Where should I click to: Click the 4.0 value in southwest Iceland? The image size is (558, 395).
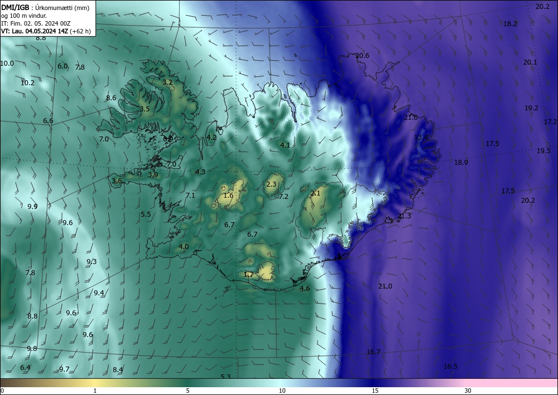pyautogui.click(x=184, y=246)
